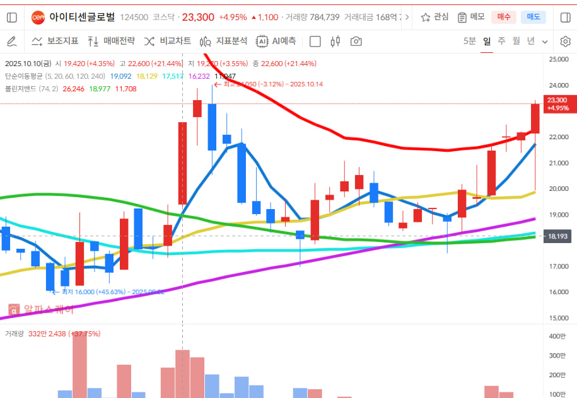The width and height of the screenshot is (577, 398).
Task: Click the camera screenshot icon
Action: point(356,42)
